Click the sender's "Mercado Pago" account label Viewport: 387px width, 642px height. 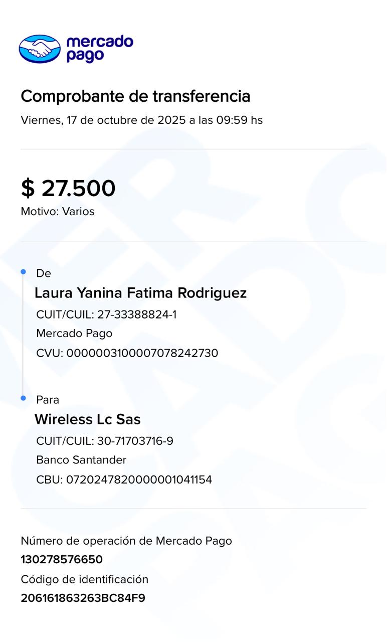tap(74, 334)
